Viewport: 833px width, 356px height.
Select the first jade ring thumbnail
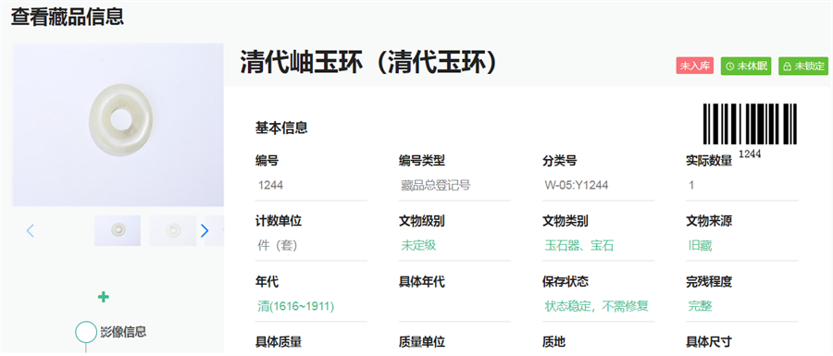click(x=118, y=231)
